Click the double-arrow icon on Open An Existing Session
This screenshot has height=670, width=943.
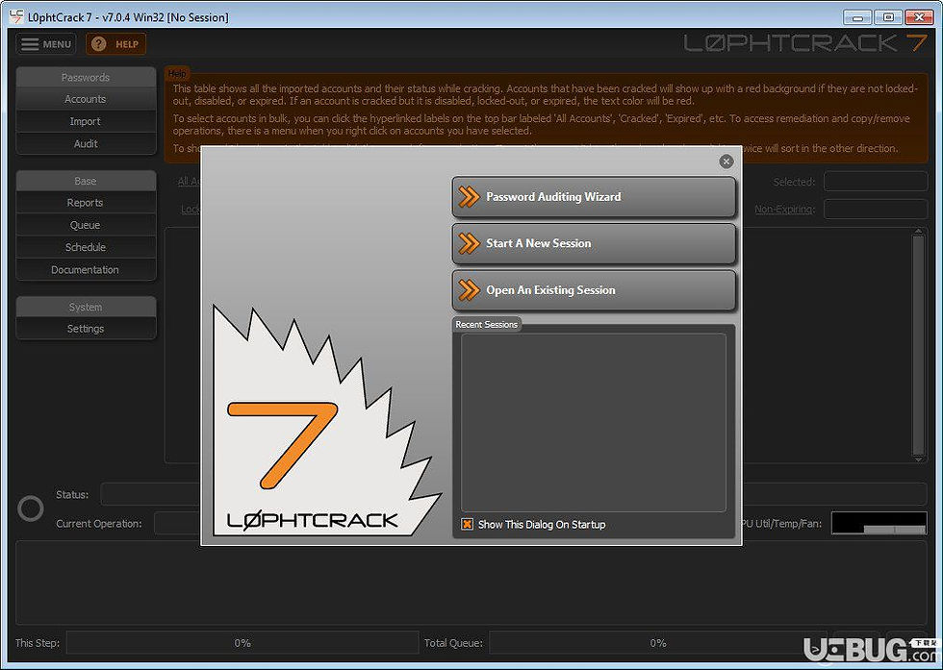click(469, 290)
